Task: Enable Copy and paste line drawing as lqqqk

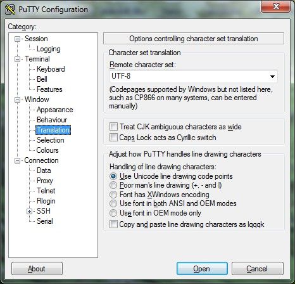Action: [113, 224]
